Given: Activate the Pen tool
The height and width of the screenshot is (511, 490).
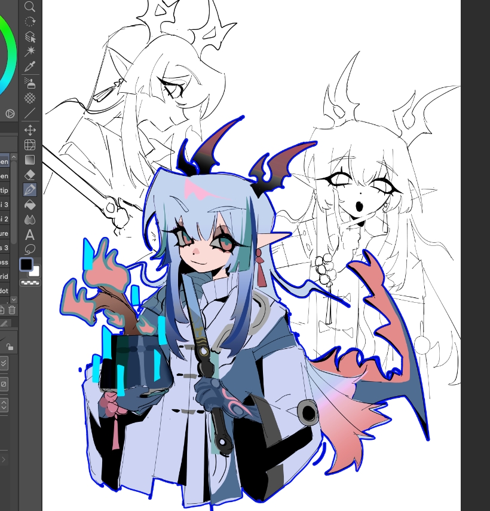Looking at the screenshot, I should 29,190.
